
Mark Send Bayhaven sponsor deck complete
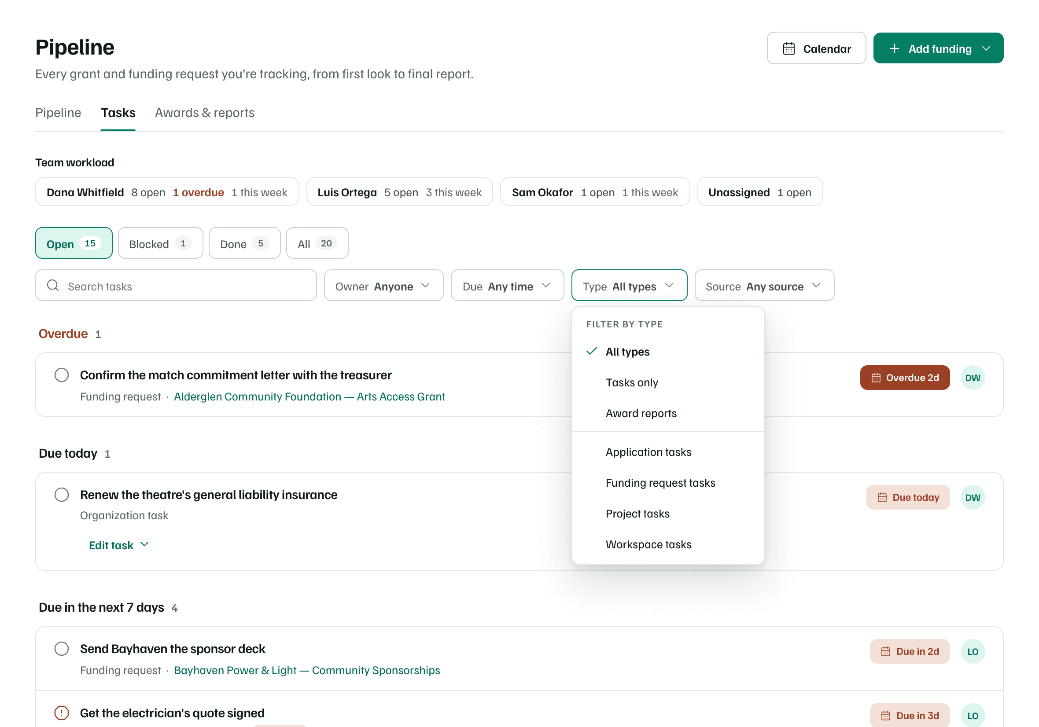62,649
